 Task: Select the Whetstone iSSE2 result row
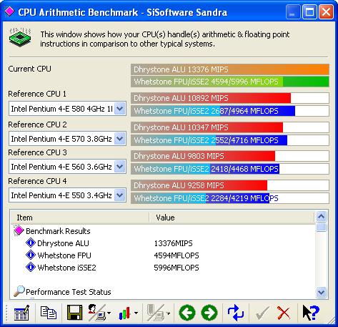point(112,268)
